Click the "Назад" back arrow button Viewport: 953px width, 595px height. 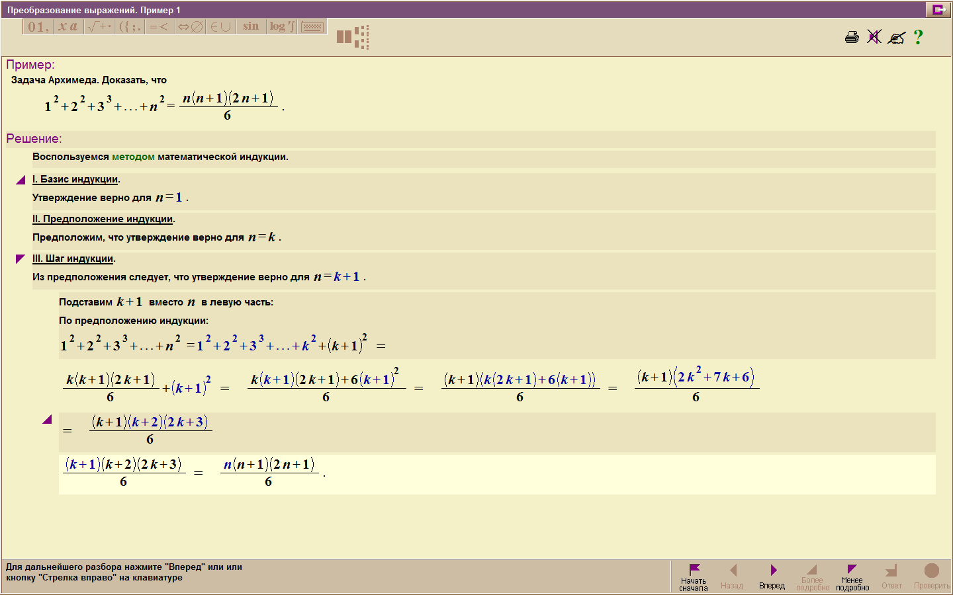(732, 577)
